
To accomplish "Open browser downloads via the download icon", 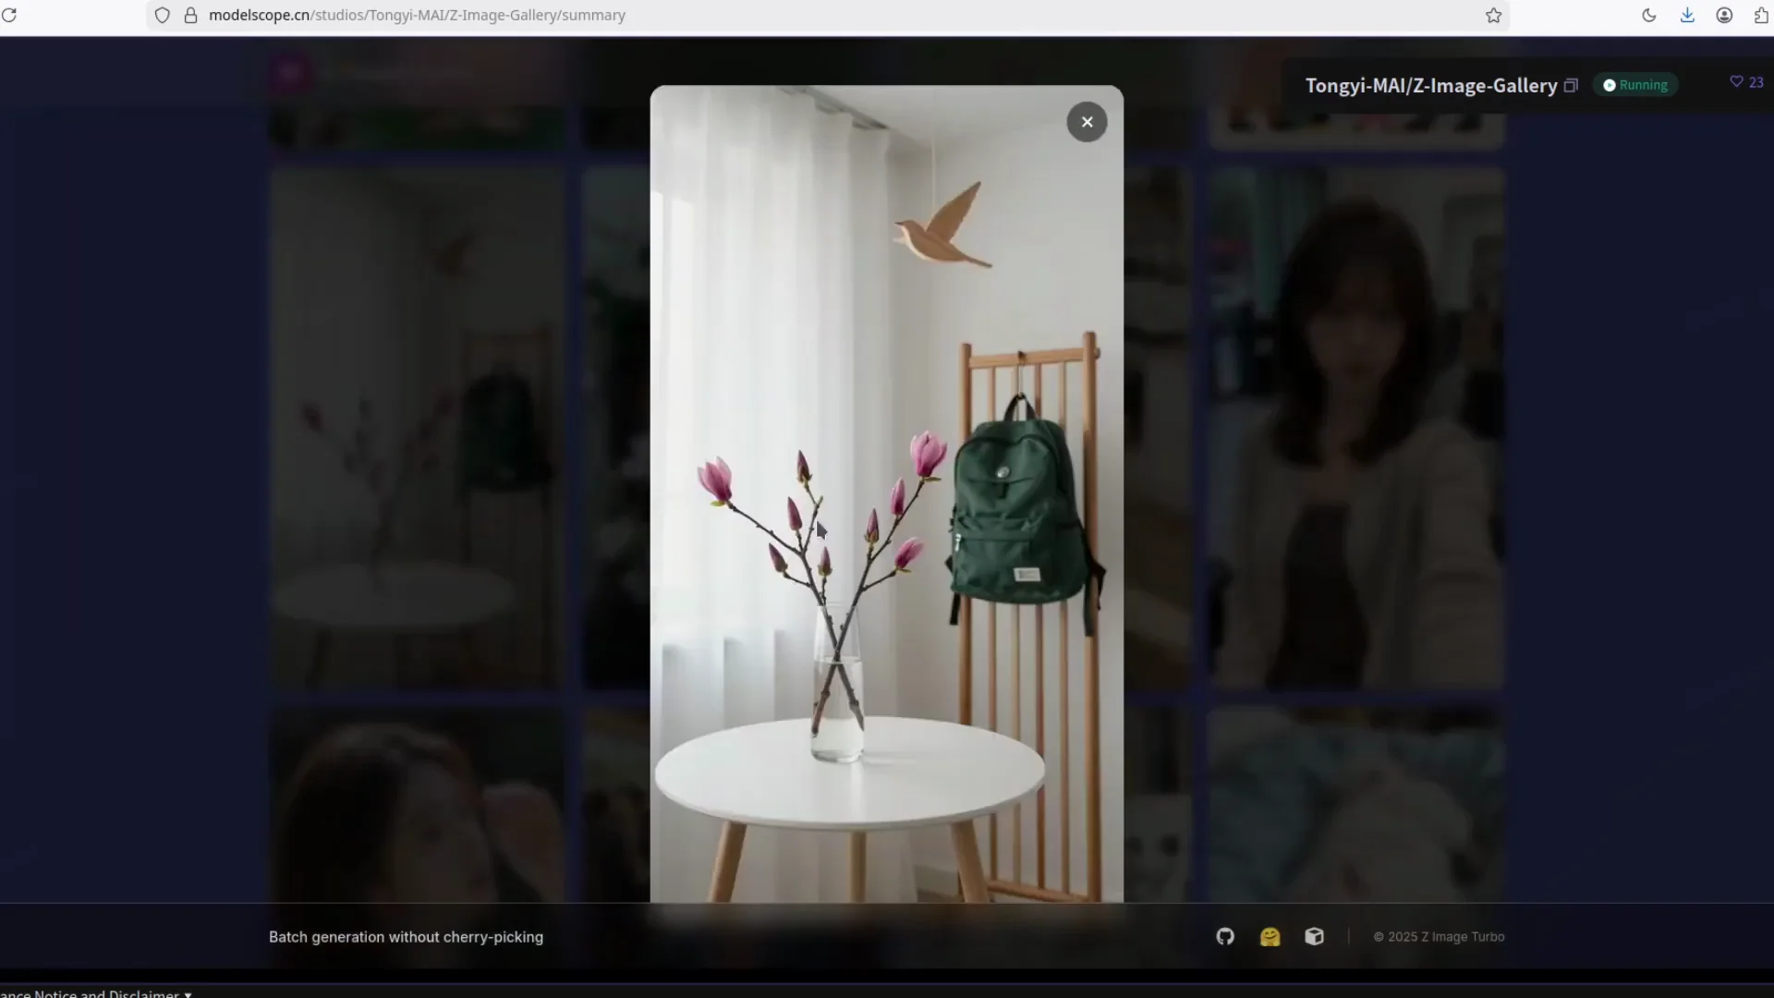I will click(x=1686, y=15).
